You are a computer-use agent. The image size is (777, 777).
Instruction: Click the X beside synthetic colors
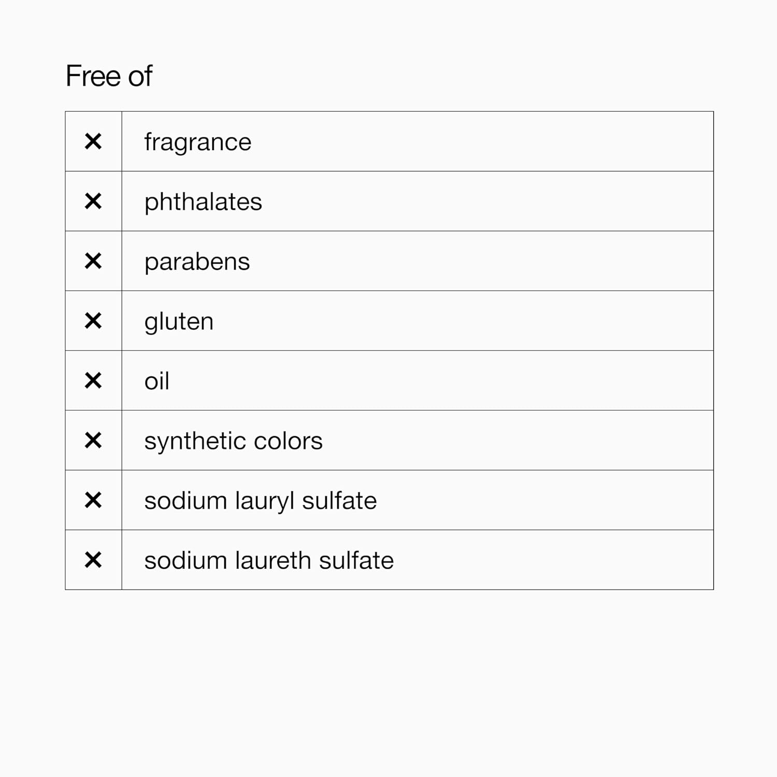tap(93, 441)
